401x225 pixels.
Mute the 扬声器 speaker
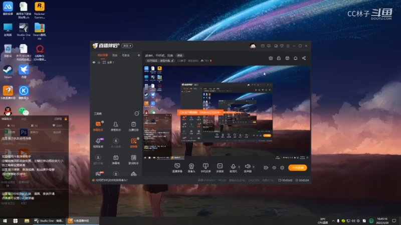point(247,168)
